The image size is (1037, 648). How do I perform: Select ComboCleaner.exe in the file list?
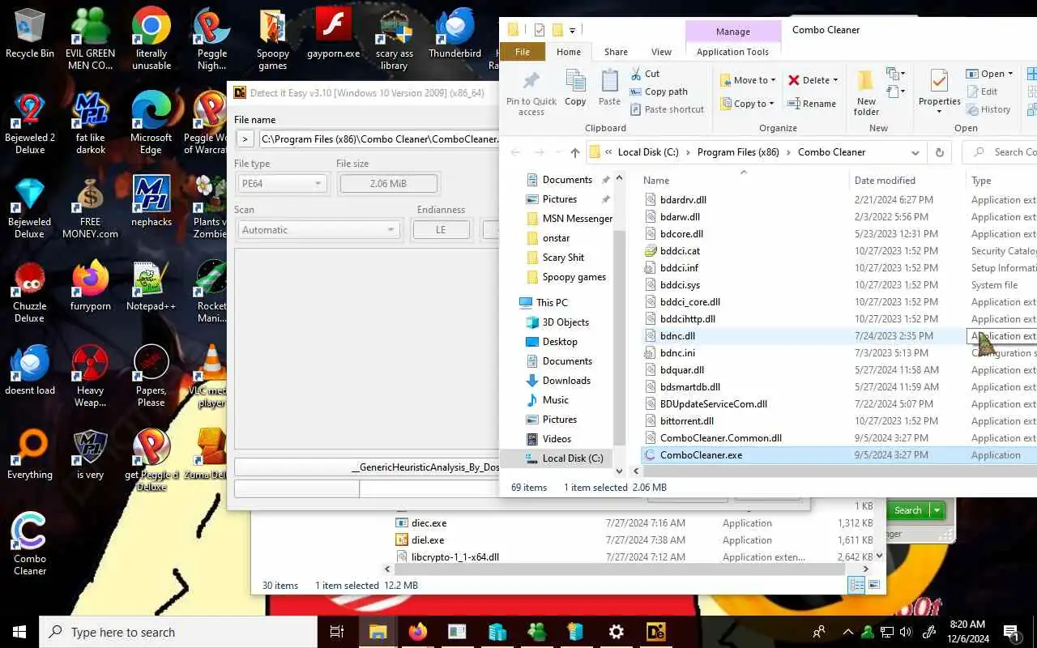(839, 455)
